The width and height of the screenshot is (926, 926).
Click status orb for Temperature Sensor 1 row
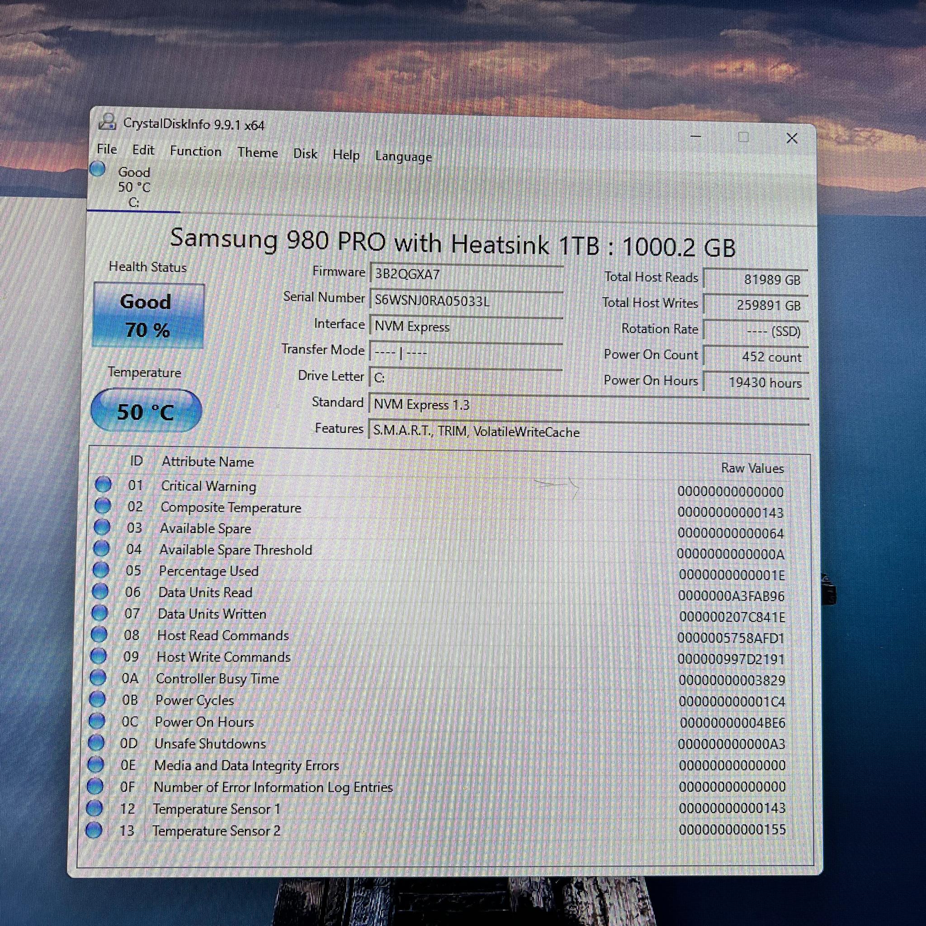[94, 808]
